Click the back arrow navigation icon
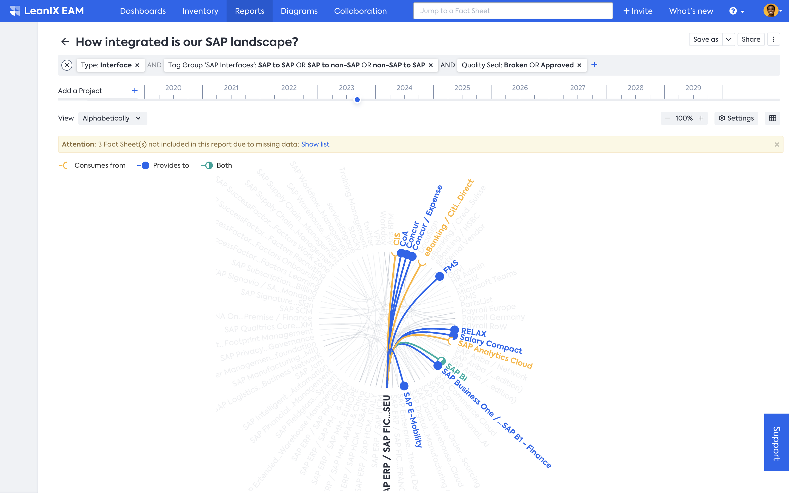Screen dimensions: 789x493 [x=64, y=41]
